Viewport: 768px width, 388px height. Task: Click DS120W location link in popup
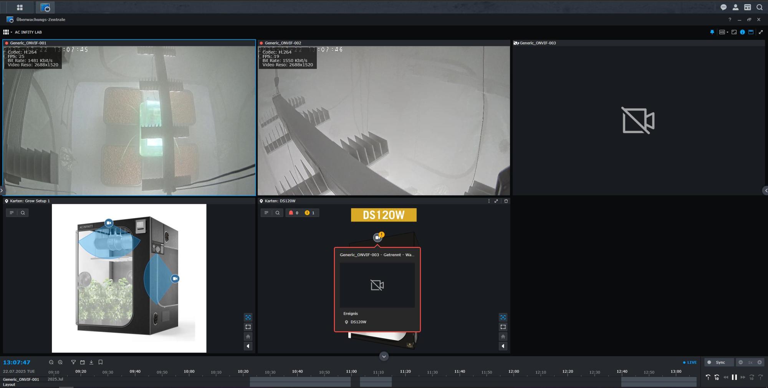[356, 322]
